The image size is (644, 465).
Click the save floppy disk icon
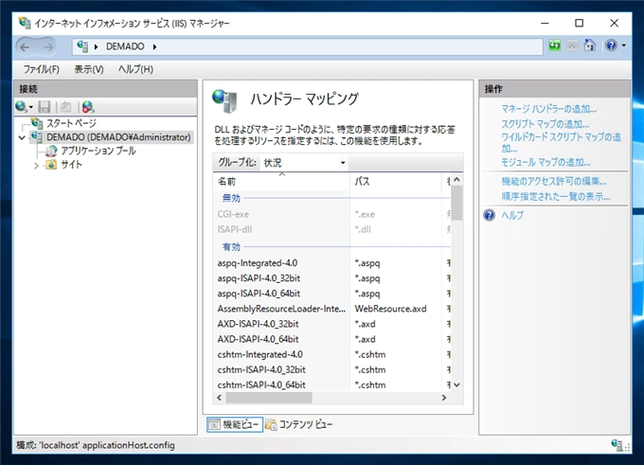(x=44, y=107)
